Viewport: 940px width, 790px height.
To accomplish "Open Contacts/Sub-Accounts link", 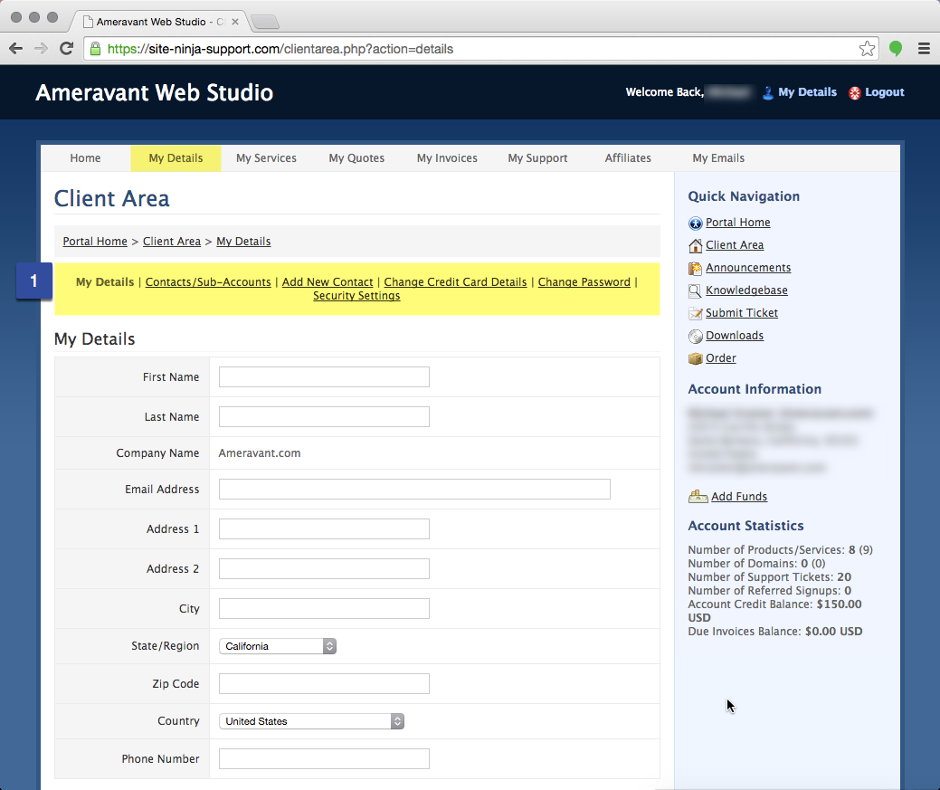I will click(x=208, y=281).
